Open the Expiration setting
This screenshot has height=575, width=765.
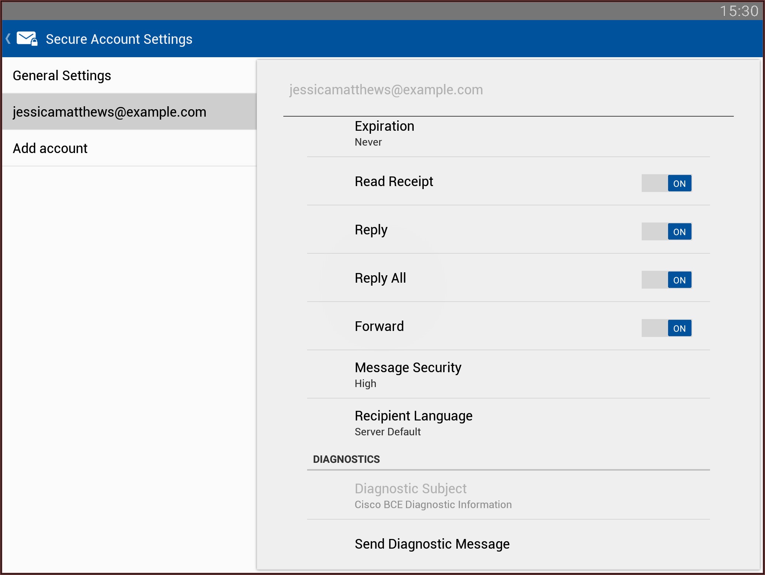384,133
